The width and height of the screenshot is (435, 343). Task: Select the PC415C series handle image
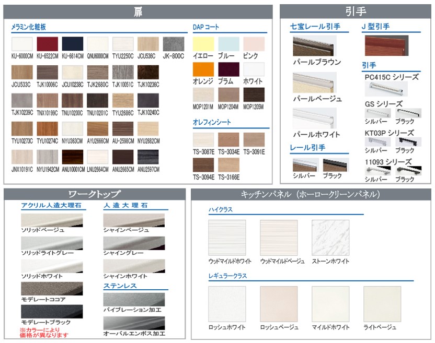(x=386, y=89)
